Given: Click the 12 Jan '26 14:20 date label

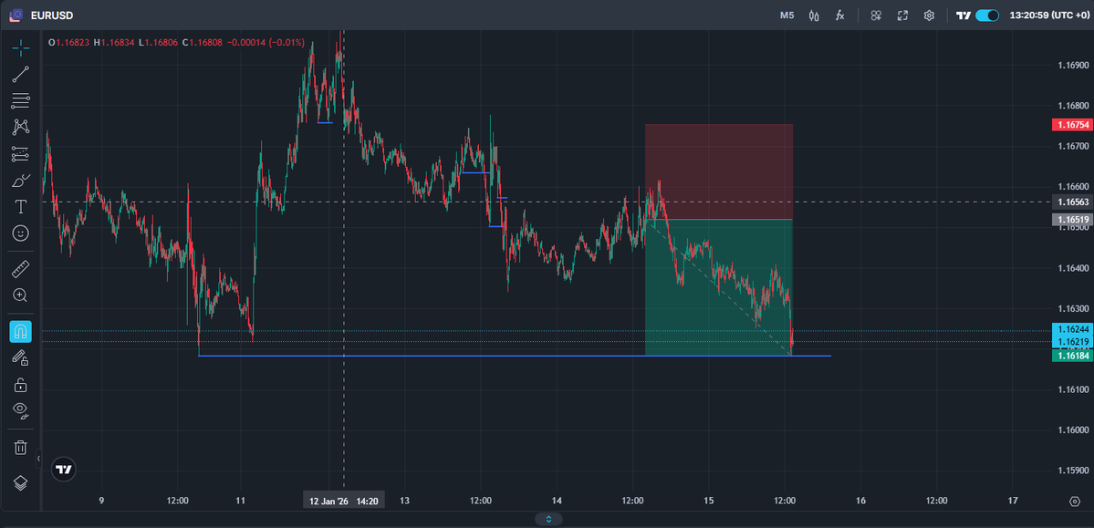Looking at the screenshot, I should point(343,501).
